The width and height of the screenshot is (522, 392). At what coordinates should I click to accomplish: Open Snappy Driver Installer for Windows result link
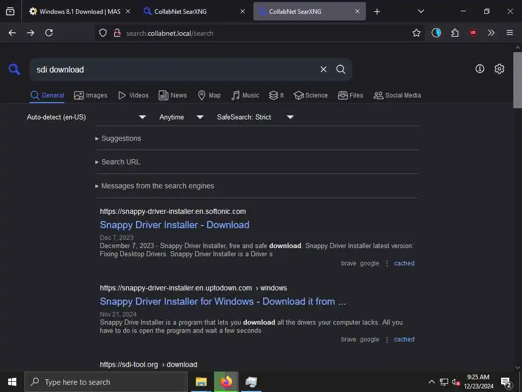[223, 301]
